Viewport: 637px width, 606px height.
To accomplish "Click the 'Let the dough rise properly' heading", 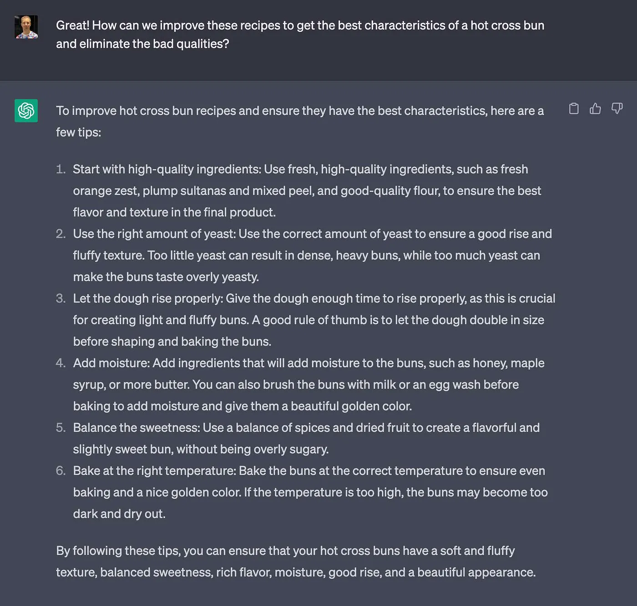I will [148, 298].
